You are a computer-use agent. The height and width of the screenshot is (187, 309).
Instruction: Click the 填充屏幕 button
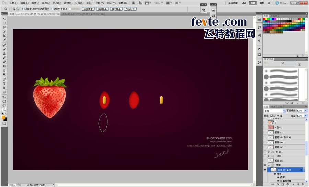tap(116, 9)
